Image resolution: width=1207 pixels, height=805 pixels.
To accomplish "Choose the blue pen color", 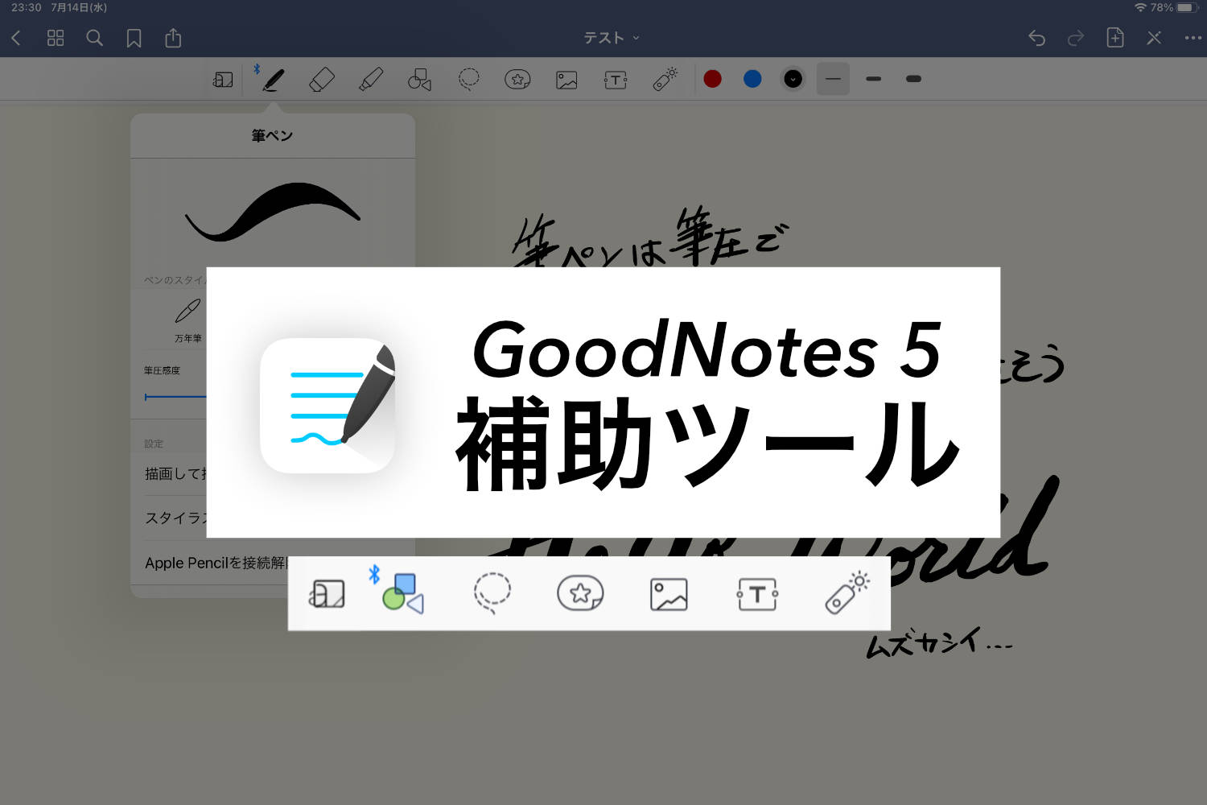I will pos(752,79).
